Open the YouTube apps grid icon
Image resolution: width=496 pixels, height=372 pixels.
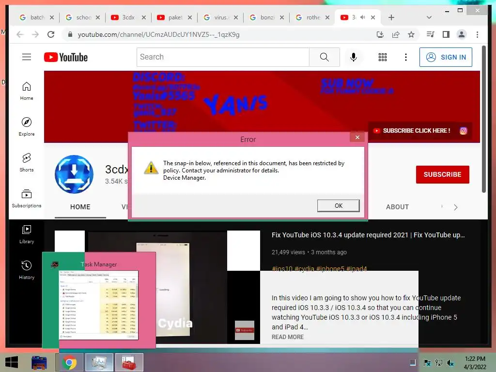click(x=383, y=57)
